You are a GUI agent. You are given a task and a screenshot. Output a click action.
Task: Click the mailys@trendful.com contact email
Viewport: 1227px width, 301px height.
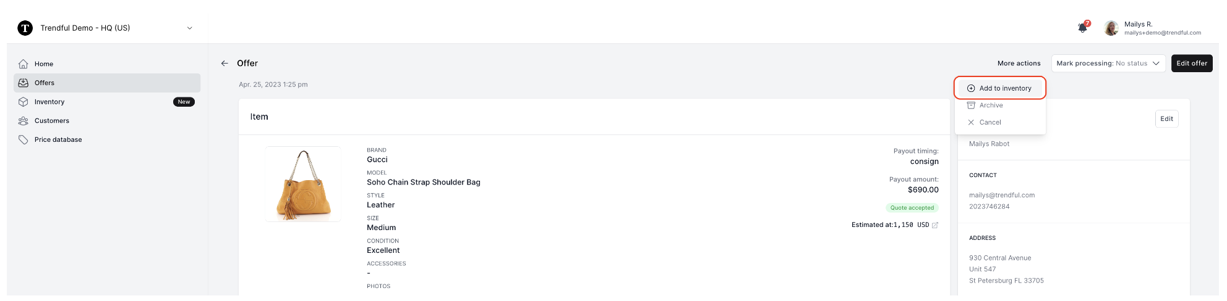pos(1002,196)
